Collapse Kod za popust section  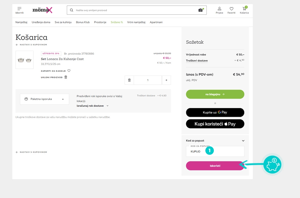coord(243,141)
